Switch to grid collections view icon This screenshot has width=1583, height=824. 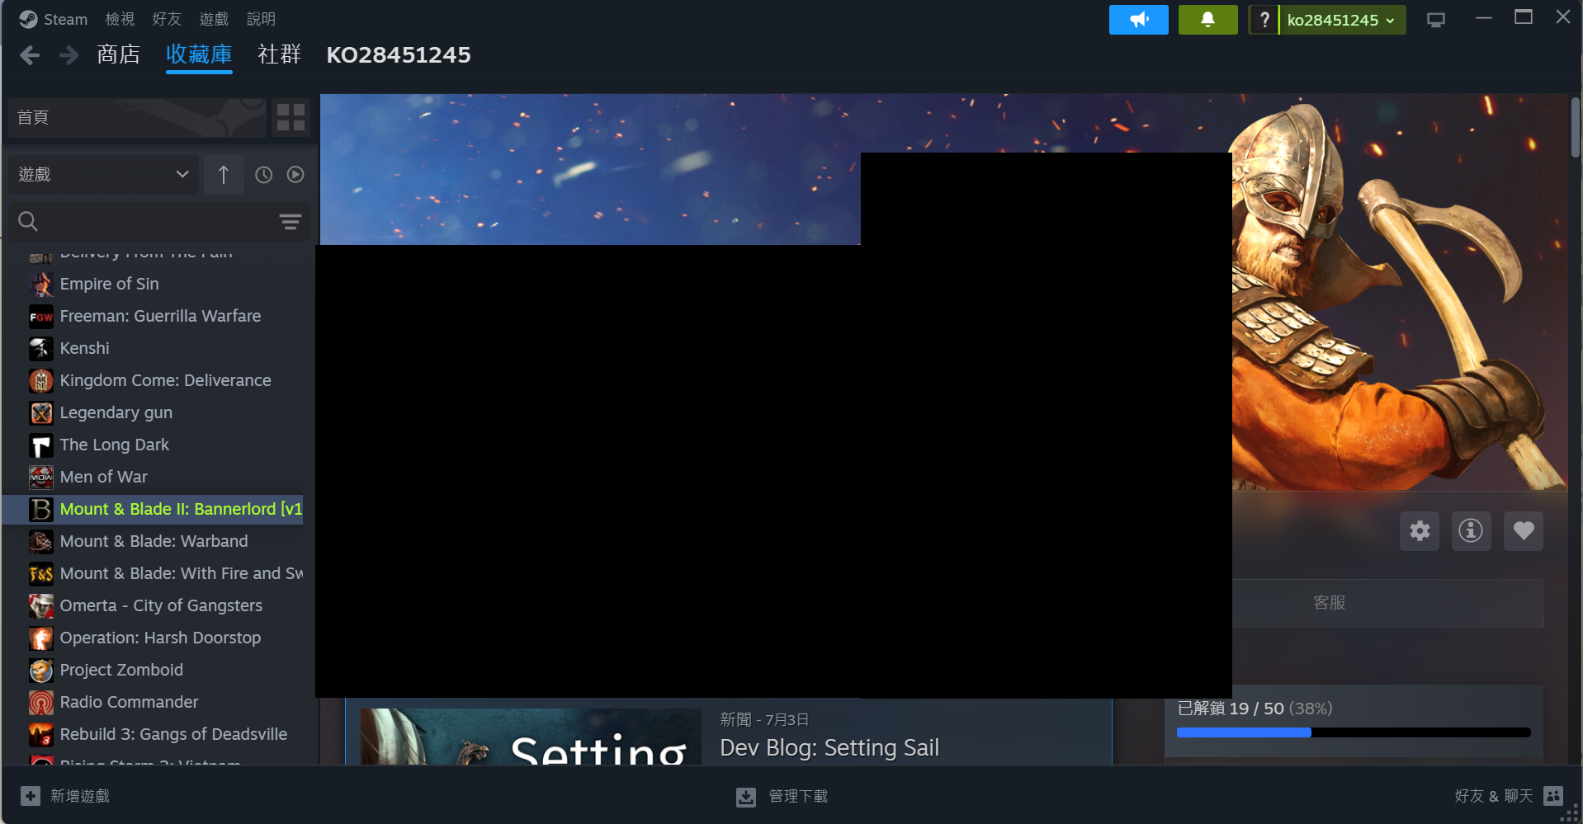(x=291, y=117)
